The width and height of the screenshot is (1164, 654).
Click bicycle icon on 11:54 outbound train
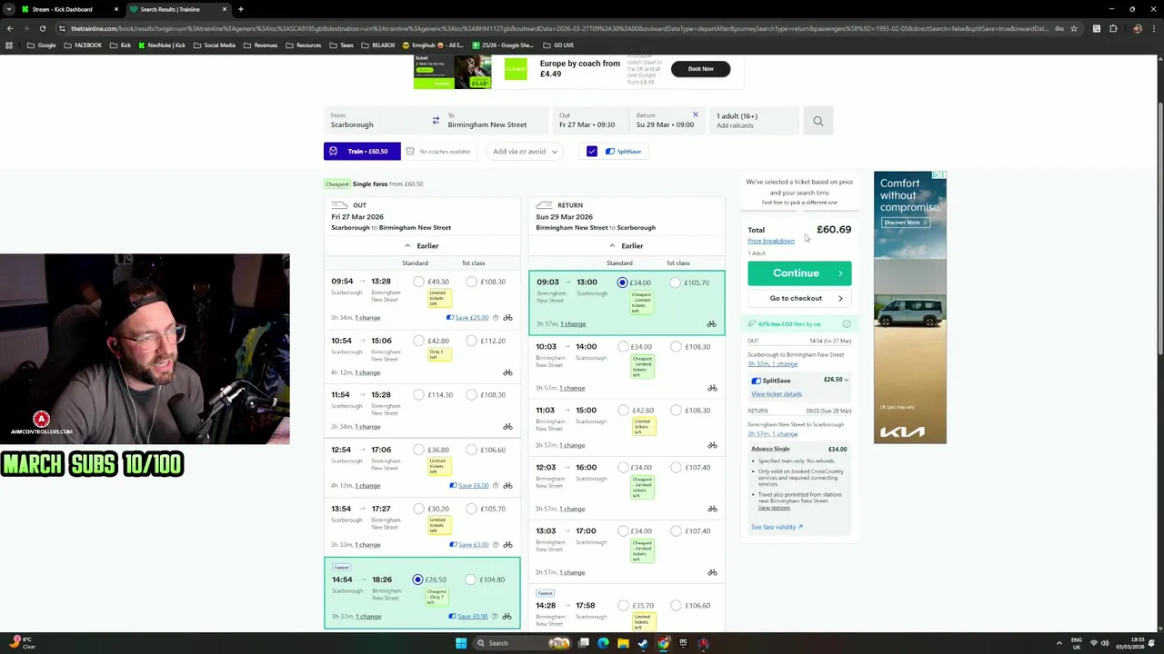[507, 426]
